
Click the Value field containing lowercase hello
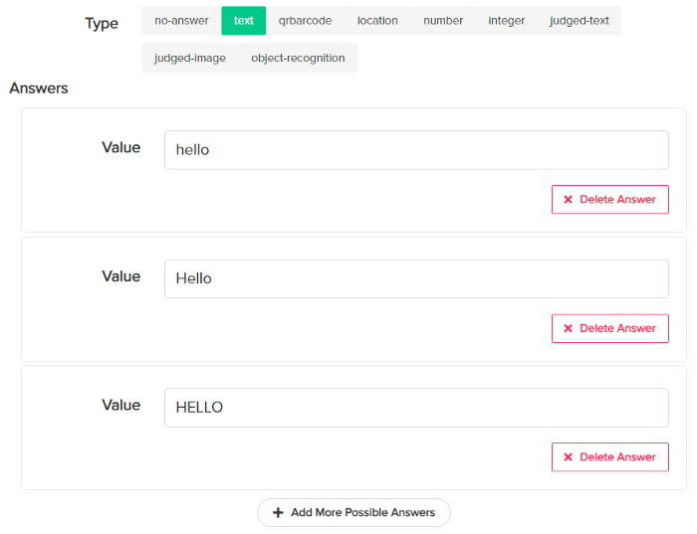[x=416, y=150]
